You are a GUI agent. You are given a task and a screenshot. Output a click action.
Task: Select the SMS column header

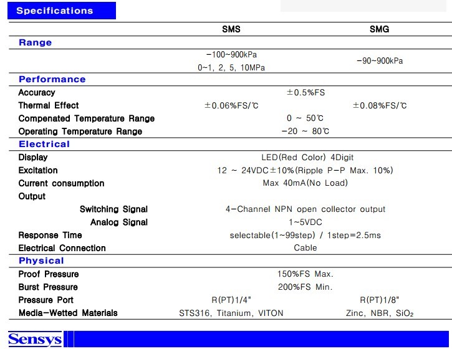pyautogui.click(x=231, y=29)
